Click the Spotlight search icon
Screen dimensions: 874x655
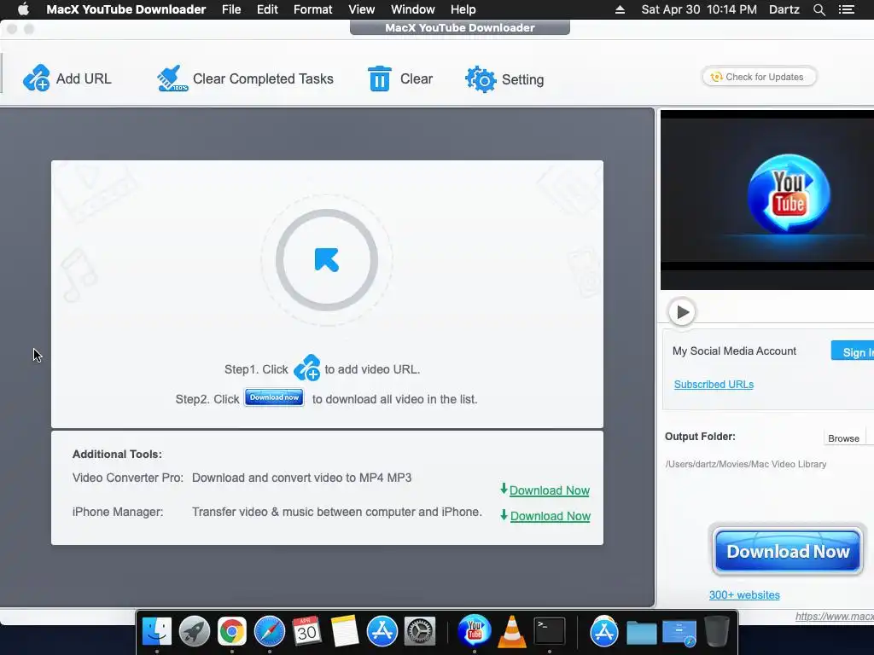(x=819, y=9)
